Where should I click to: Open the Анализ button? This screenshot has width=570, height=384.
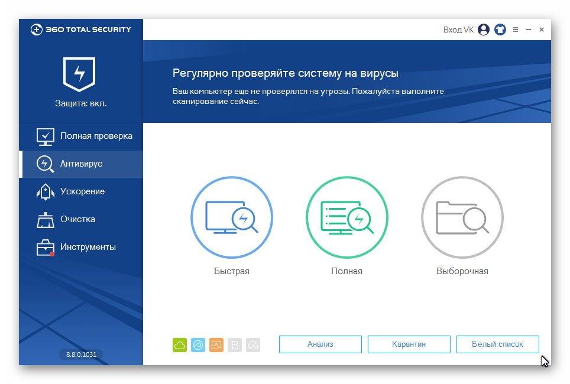[320, 344]
